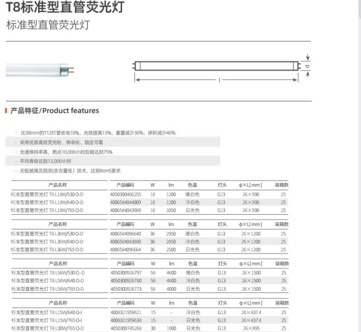The height and width of the screenshot is (332, 361).
Task: Click the orange bar beside 产品特征 heading
Action: point(6,111)
